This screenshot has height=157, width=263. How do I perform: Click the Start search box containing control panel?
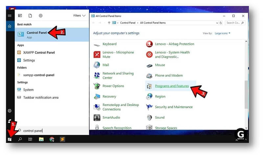(52, 131)
